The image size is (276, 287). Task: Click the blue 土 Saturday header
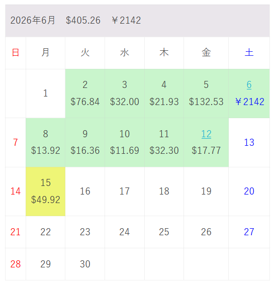pyautogui.click(x=249, y=53)
